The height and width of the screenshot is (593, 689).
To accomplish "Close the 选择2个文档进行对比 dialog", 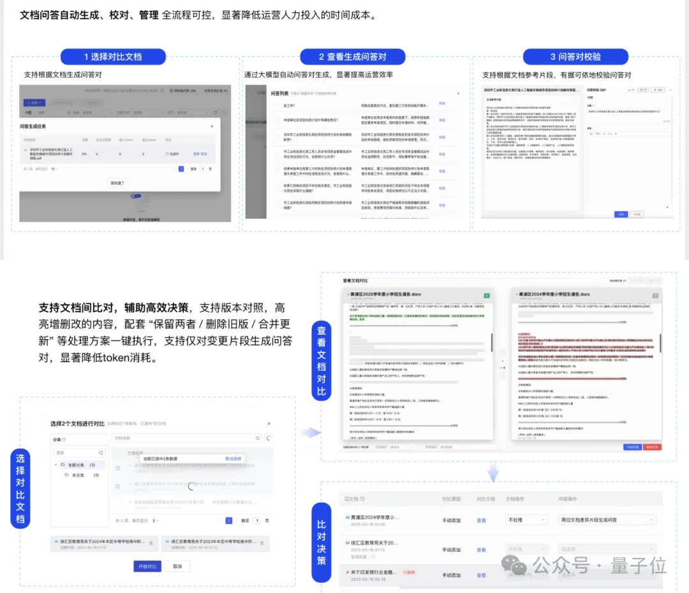I will pos(269,423).
